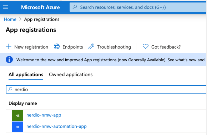Viewport: 207px width, 135px height.
Task: Go to Home breadcrumb link
Action: pos(10,19)
